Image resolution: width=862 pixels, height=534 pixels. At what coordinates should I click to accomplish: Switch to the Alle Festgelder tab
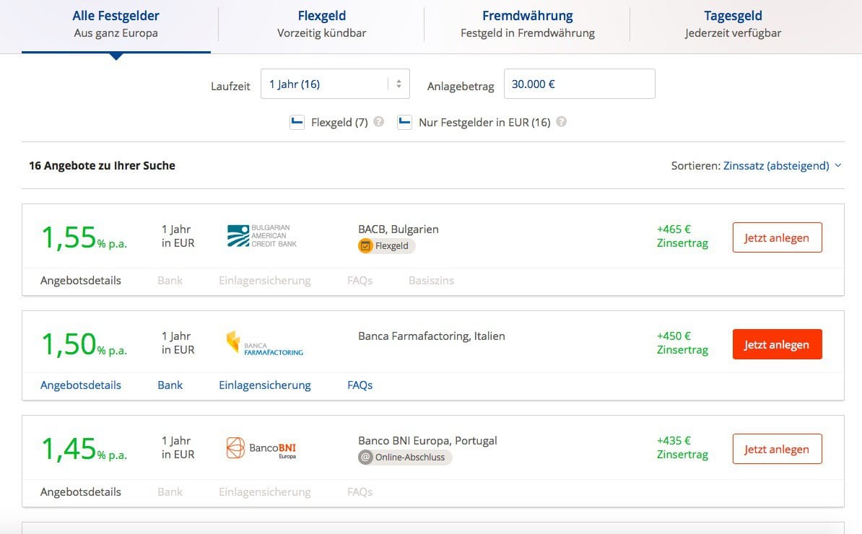pyautogui.click(x=116, y=24)
